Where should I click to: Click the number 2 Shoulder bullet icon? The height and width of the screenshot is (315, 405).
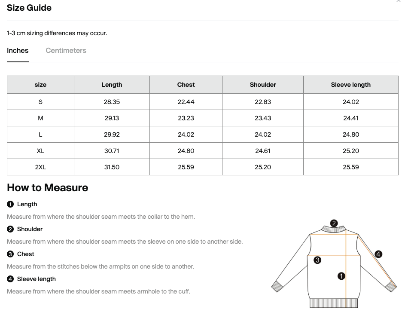[10, 229]
